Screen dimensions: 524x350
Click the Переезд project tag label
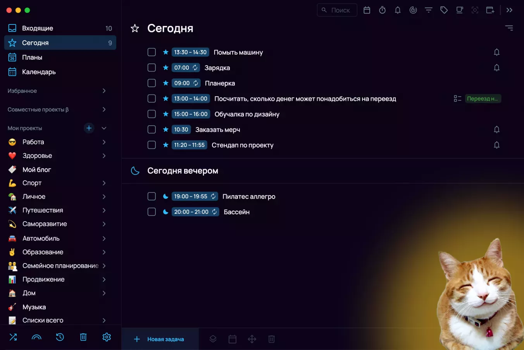click(483, 99)
